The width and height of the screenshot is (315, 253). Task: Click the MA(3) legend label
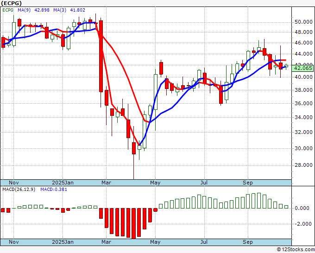tap(60, 10)
